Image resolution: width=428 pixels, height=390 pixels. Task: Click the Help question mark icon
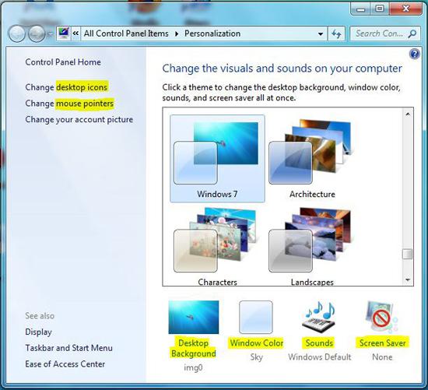pos(414,54)
